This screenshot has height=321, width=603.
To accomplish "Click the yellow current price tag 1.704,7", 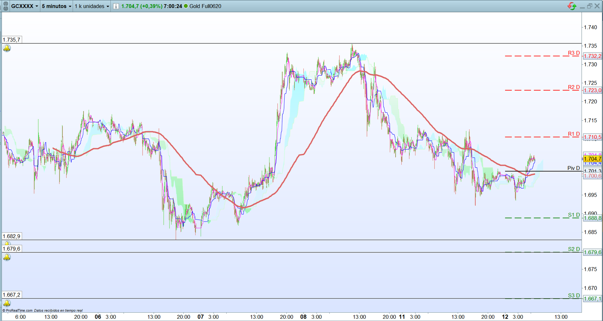I will pyautogui.click(x=592, y=159).
